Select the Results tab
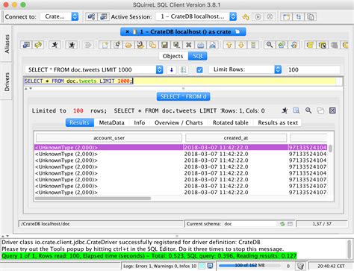The height and width of the screenshot is (271, 354). tap(79, 122)
